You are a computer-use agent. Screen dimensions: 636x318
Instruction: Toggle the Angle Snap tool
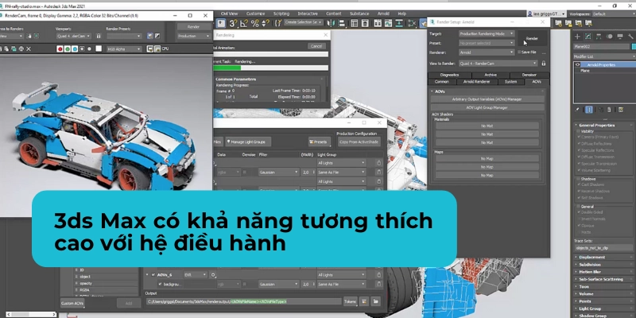pyautogui.click(x=244, y=24)
